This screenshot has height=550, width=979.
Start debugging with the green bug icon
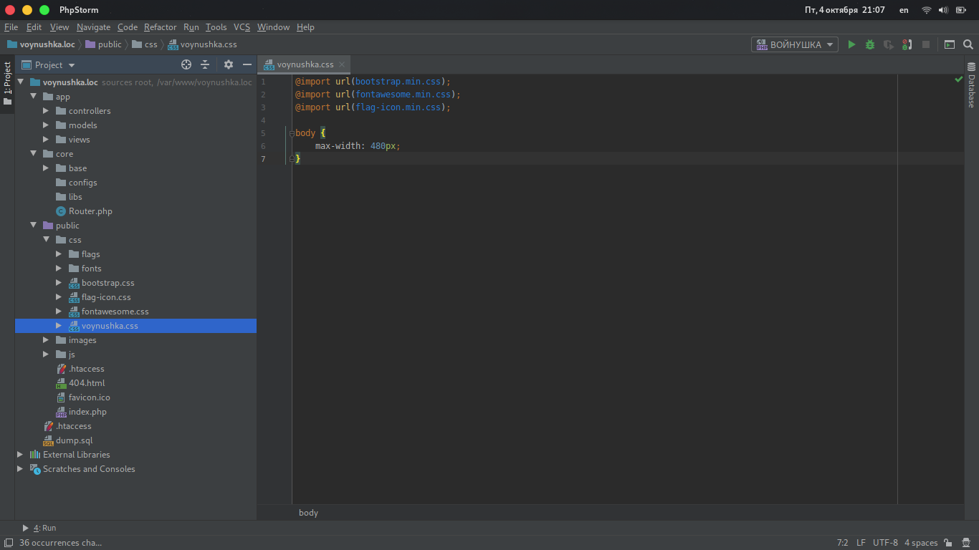[870, 44]
